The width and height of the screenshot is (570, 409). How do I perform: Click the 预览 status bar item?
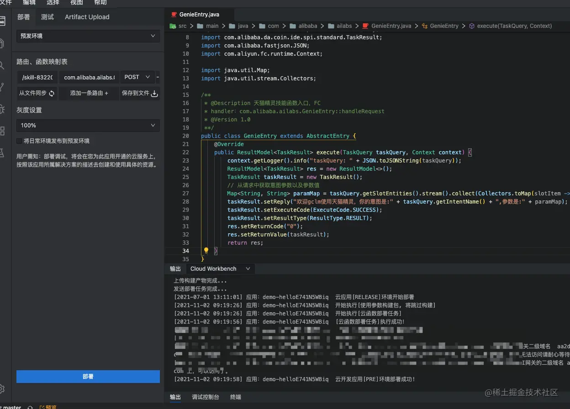(48, 407)
